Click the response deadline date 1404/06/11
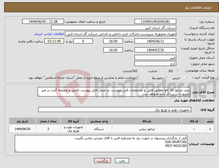The height and width of the screenshot is (168, 219). 155,41
